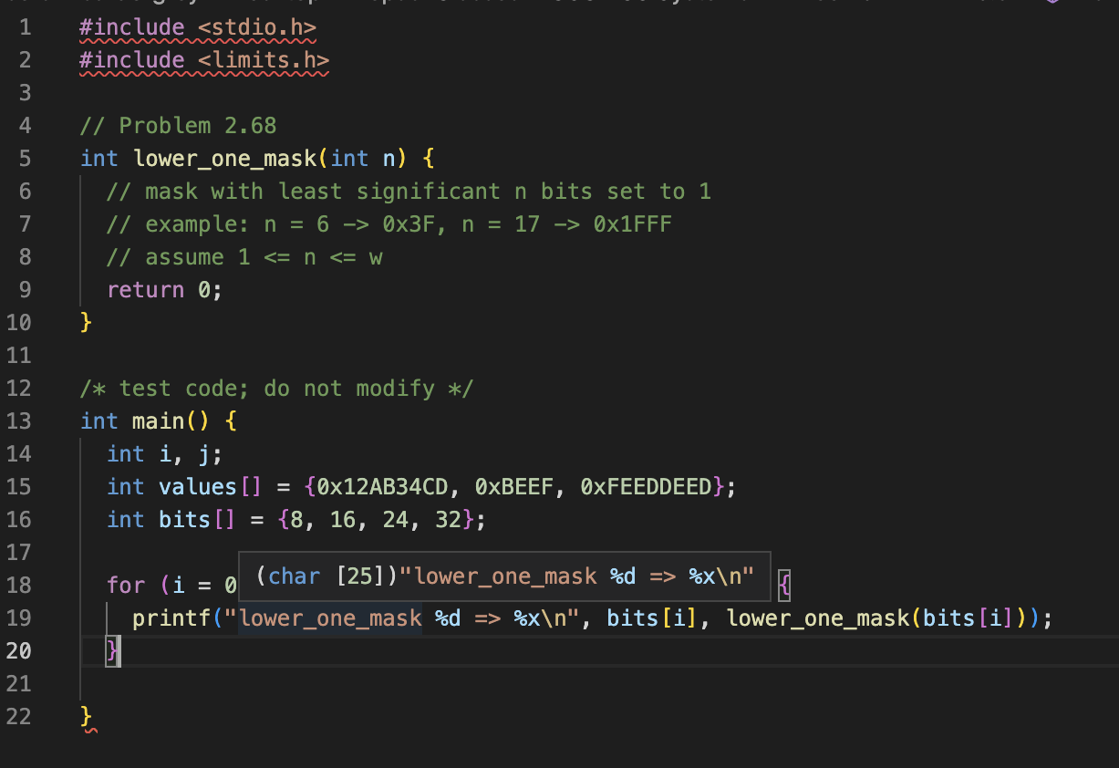This screenshot has width=1119, height=768.
Task: Select the return 0 statement
Action: coord(162,289)
